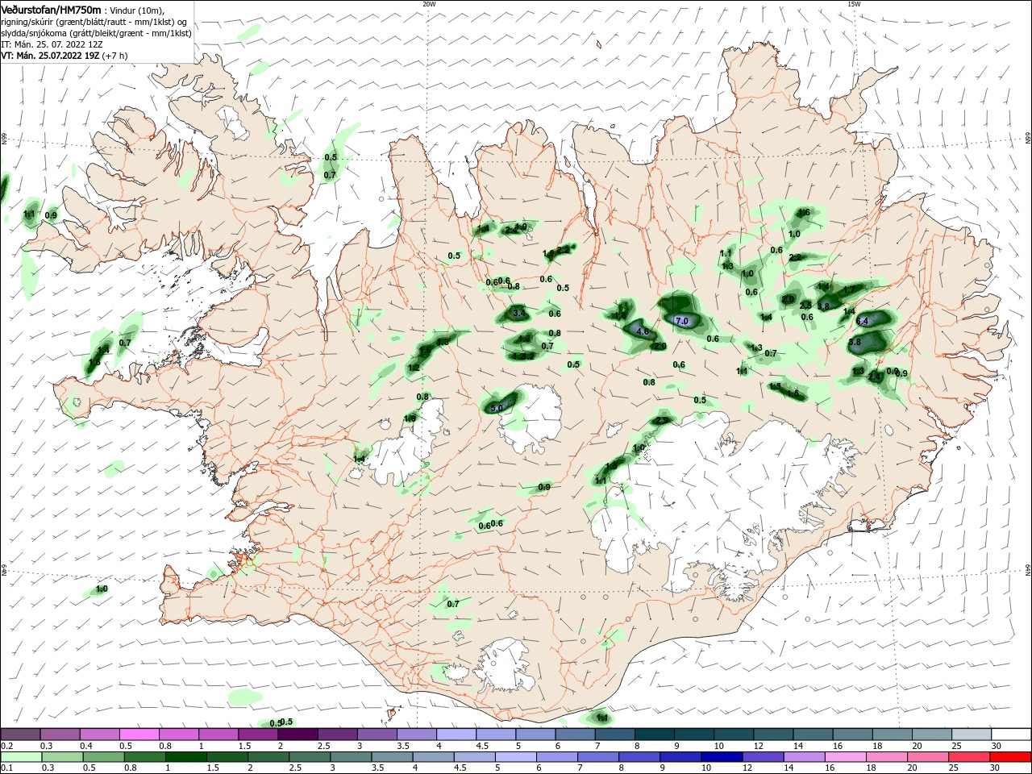
Task: Click the '15W' longitude label at the top
Action: (x=854, y=4)
